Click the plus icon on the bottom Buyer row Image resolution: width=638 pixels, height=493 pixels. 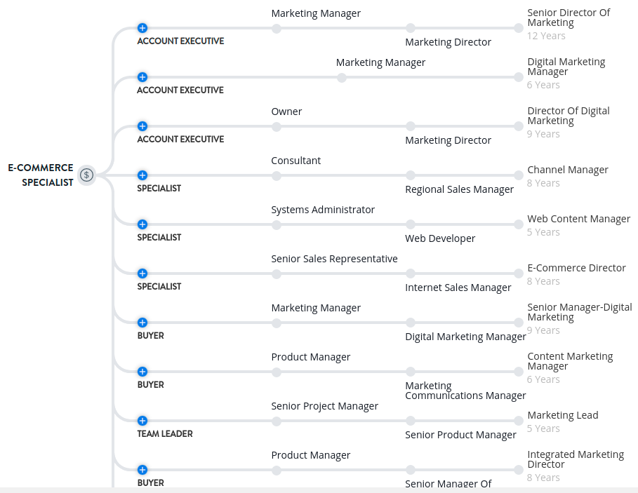coord(142,470)
